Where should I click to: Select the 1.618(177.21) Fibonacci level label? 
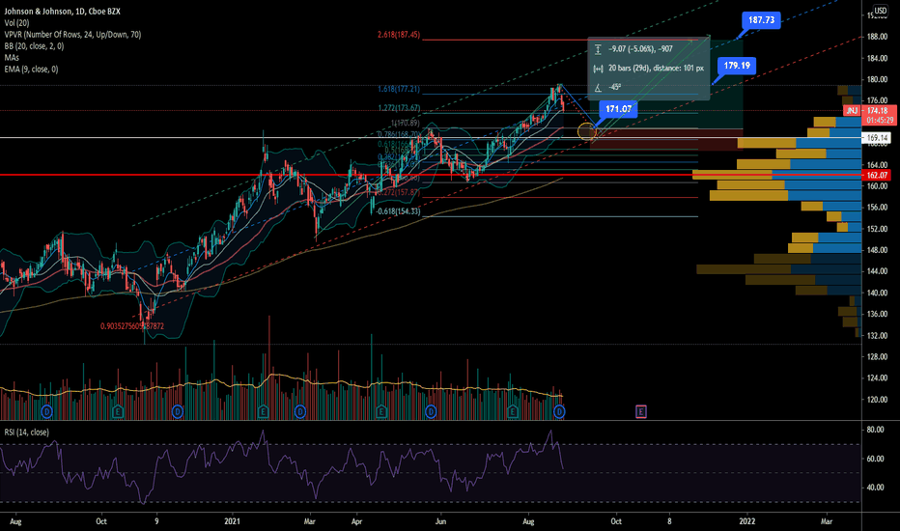(x=399, y=89)
